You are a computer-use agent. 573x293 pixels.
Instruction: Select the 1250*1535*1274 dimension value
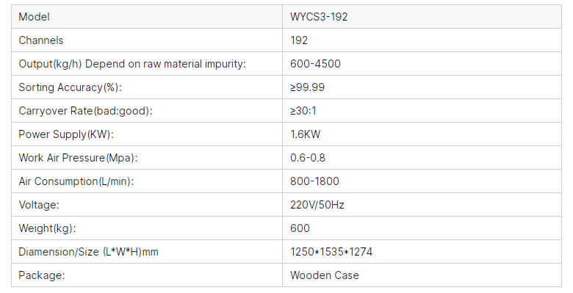pos(331,252)
